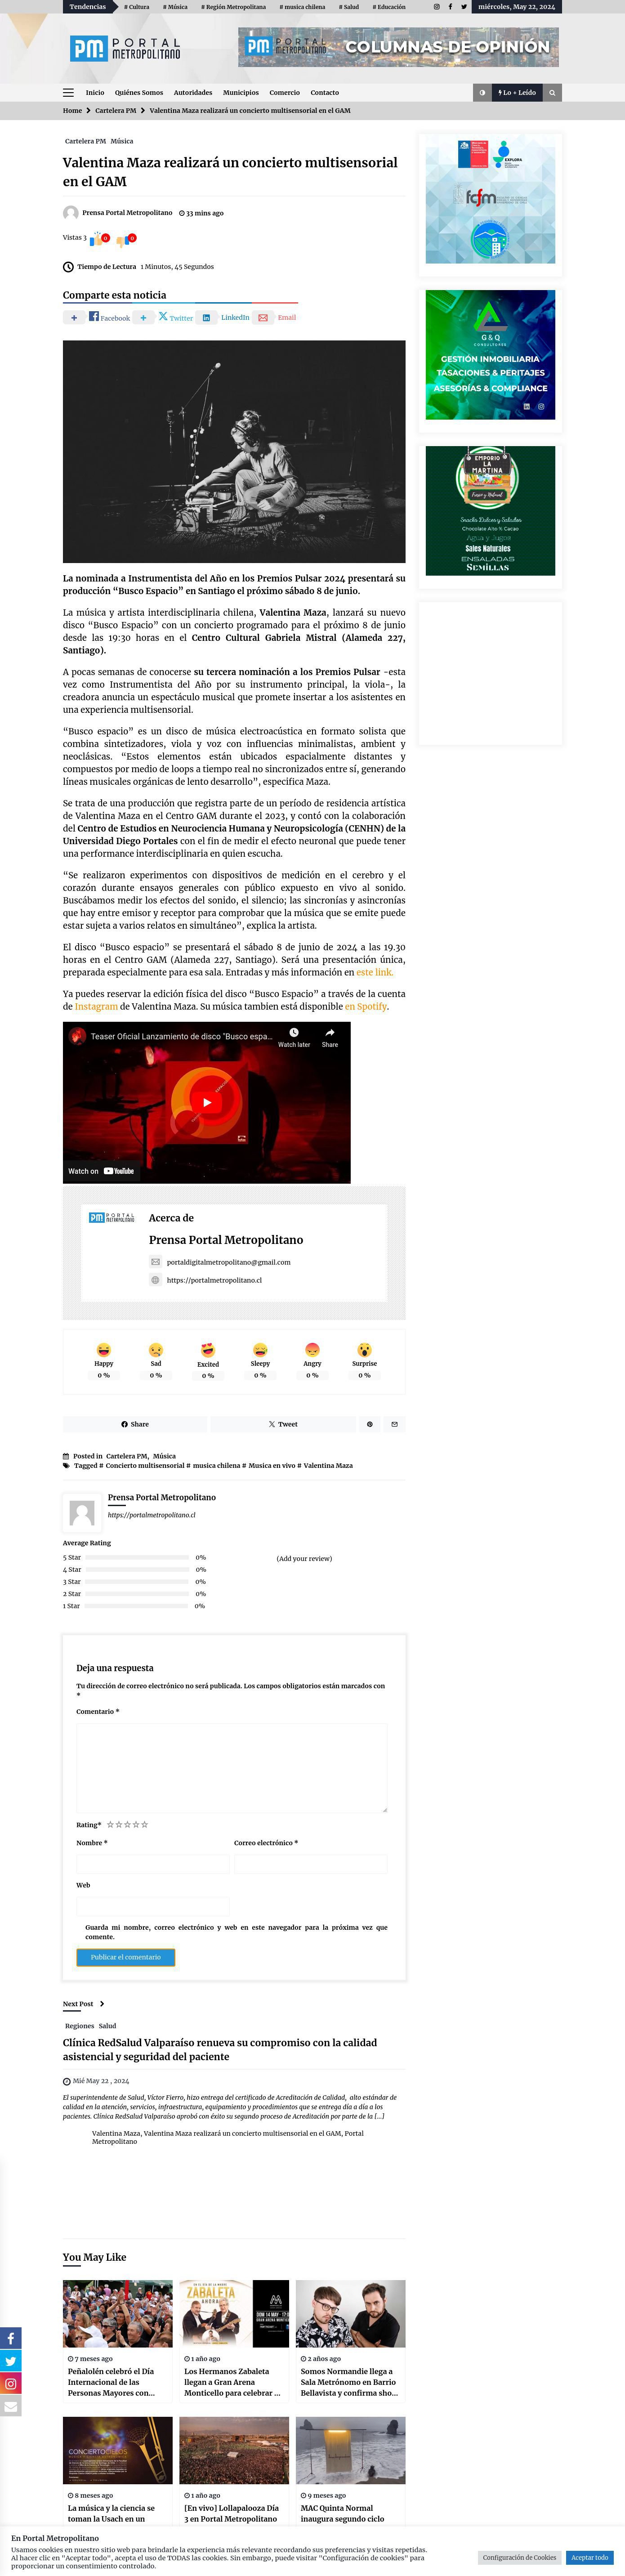Share the article via Facebook icon

94,317
